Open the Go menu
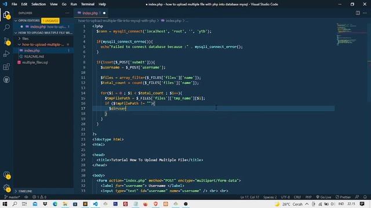The width and height of the screenshot is (371, 208). [x=64, y=4]
